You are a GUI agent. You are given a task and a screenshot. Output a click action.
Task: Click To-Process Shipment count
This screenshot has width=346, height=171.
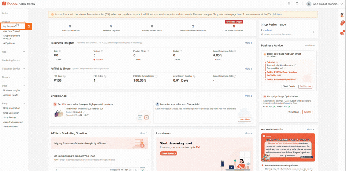pyautogui.click(x=70, y=27)
